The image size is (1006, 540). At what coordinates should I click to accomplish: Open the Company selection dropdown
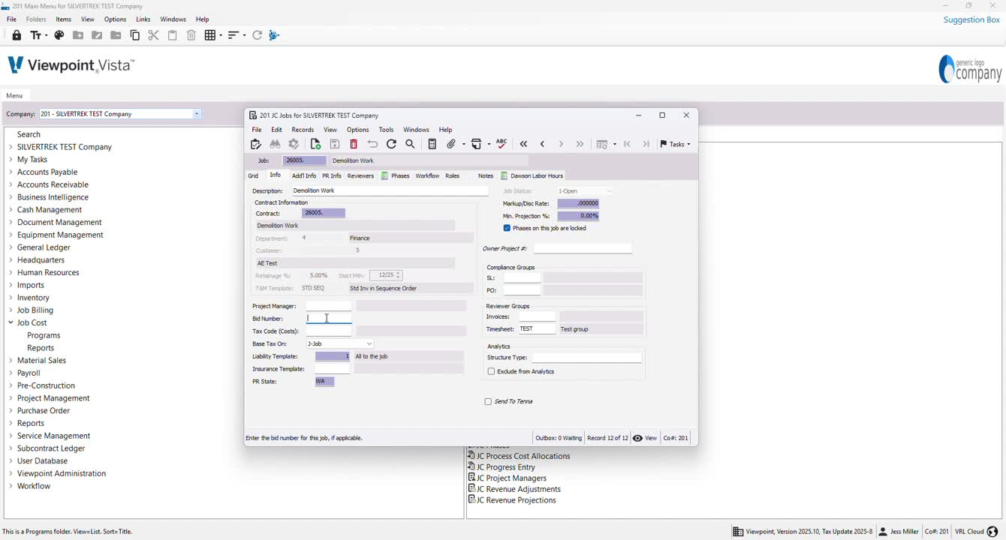197,114
